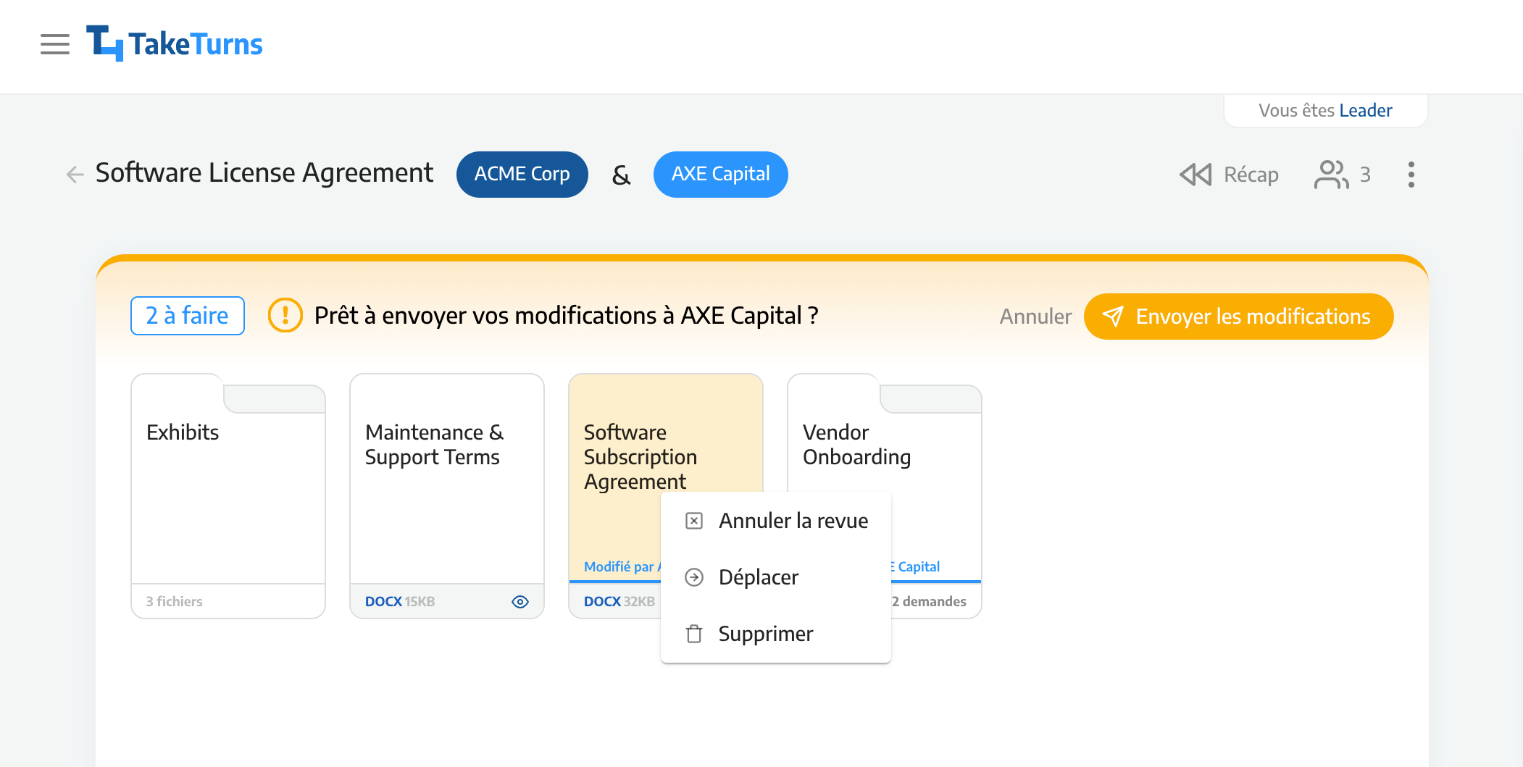Choose Déplacer from the context menu
The width and height of the screenshot is (1523, 767).
tap(776, 577)
